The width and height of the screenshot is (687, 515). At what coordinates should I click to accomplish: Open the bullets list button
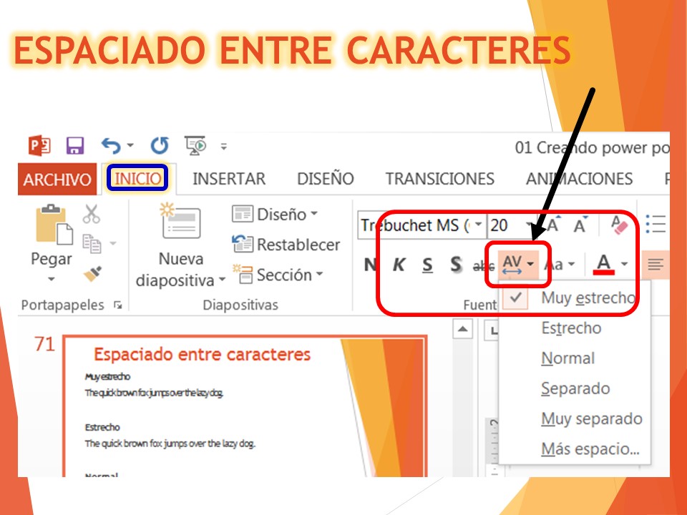click(656, 224)
